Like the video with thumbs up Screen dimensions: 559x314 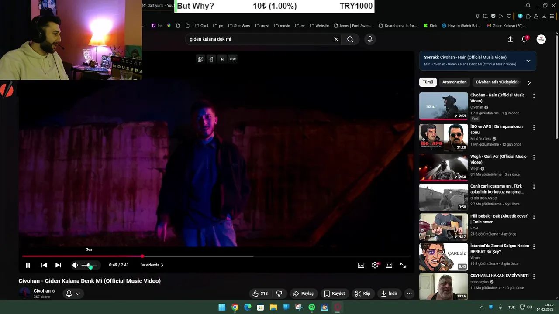click(260, 294)
